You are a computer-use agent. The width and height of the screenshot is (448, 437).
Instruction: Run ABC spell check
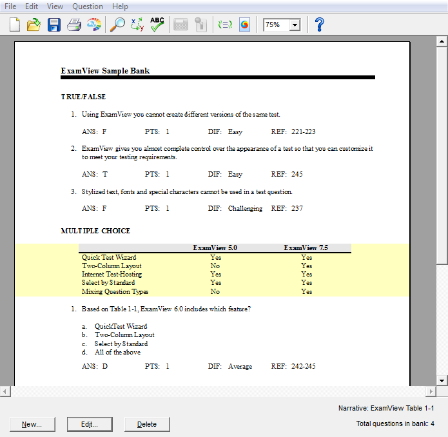[x=157, y=24]
